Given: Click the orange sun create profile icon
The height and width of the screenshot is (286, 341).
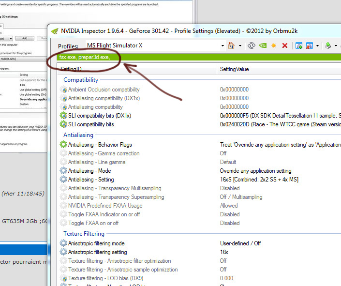Looking at the screenshot, I should pyautogui.click(x=274, y=45).
